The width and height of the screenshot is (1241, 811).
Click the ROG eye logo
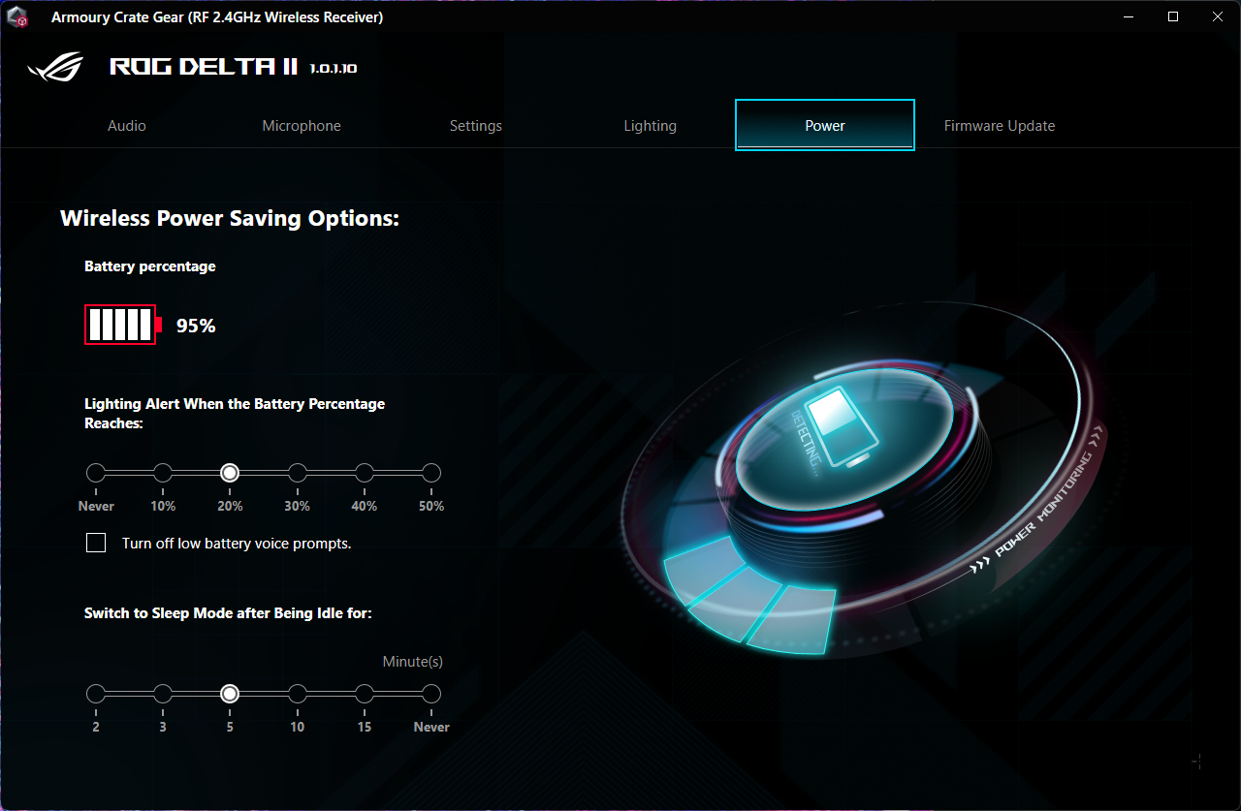[x=56, y=67]
